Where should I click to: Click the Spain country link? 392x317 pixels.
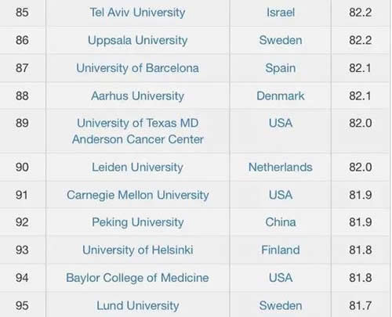coord(281,68)
